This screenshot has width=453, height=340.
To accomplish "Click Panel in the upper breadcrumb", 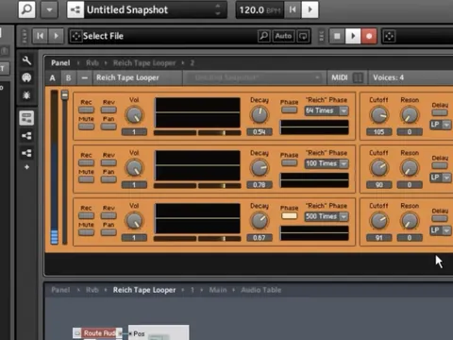I will (x=60, y=63).
